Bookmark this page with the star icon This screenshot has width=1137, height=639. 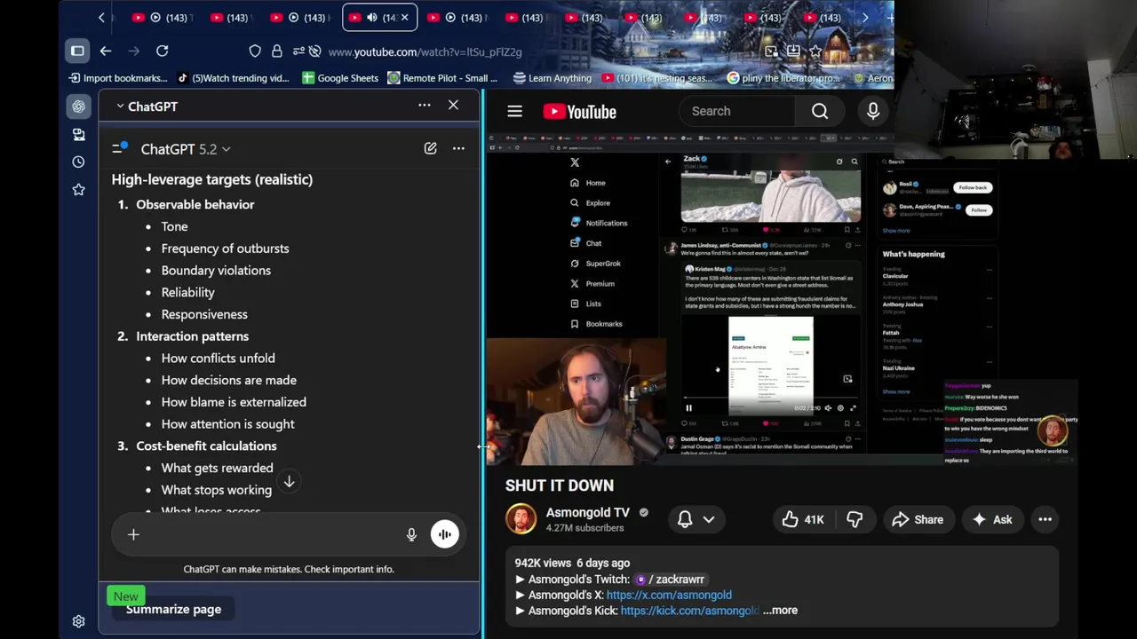pyautogui.click(x=815, y=51)
